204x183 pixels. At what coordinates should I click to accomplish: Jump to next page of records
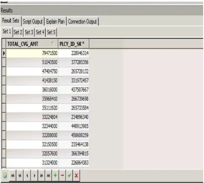(42, 175)
